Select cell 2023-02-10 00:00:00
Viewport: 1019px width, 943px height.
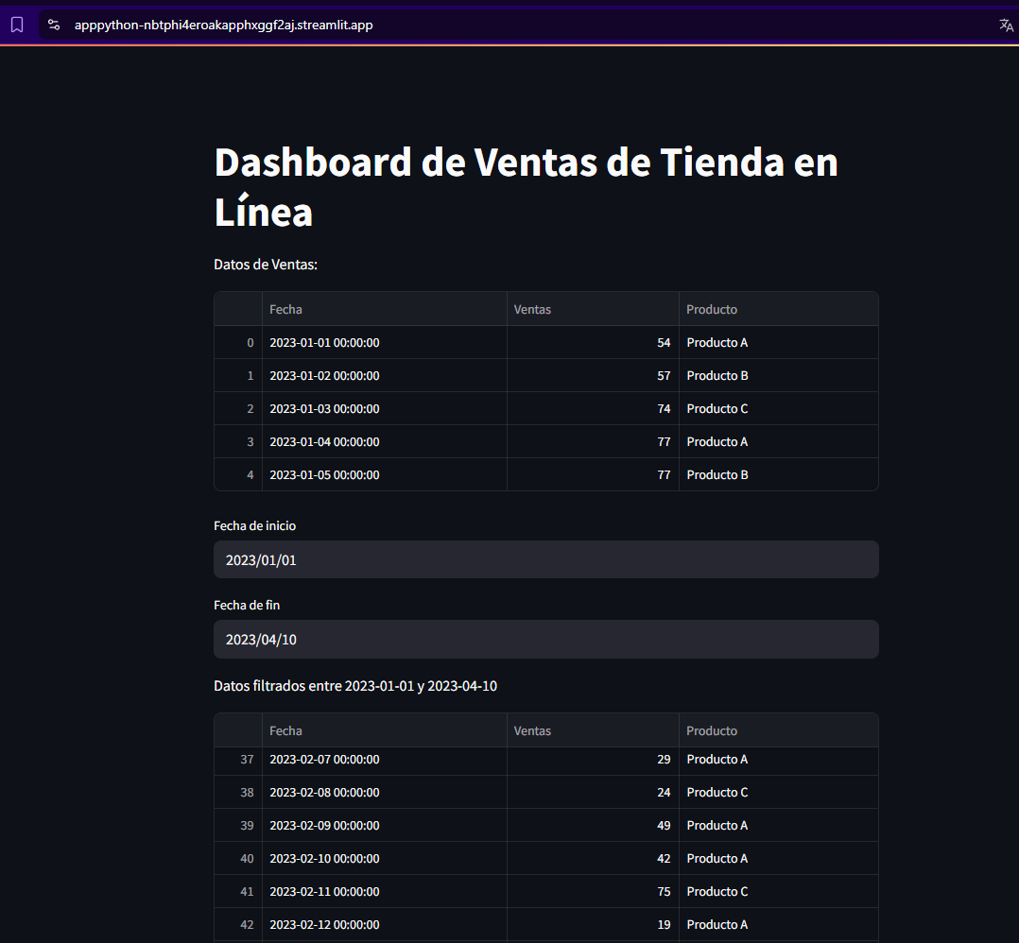tap(384, 859)
